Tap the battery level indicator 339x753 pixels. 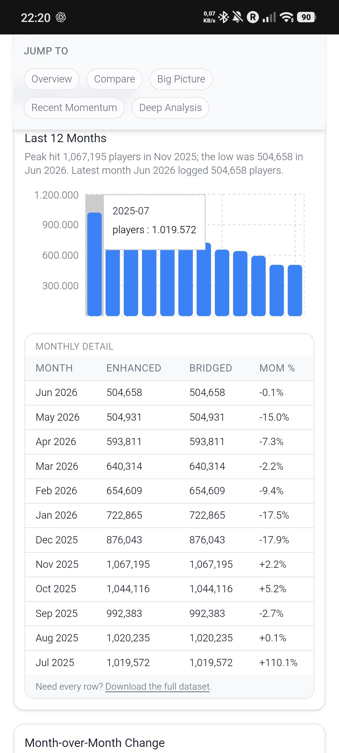coord(306,17)
